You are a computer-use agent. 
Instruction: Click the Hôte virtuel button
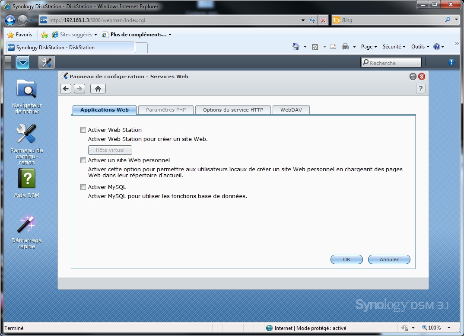tap(110, 150)
